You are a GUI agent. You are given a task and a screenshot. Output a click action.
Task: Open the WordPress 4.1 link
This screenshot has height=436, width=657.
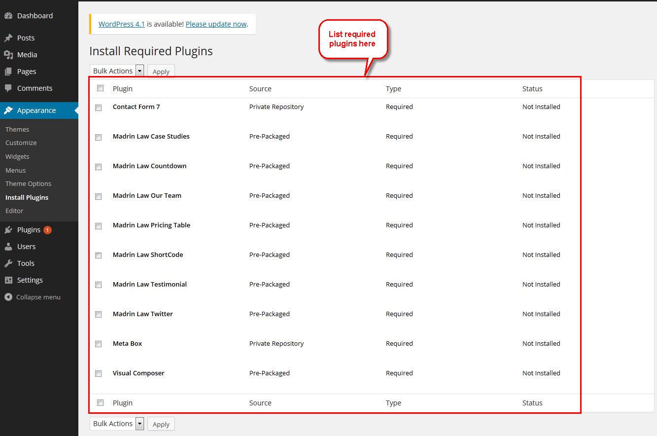click(x=122, y=24)
